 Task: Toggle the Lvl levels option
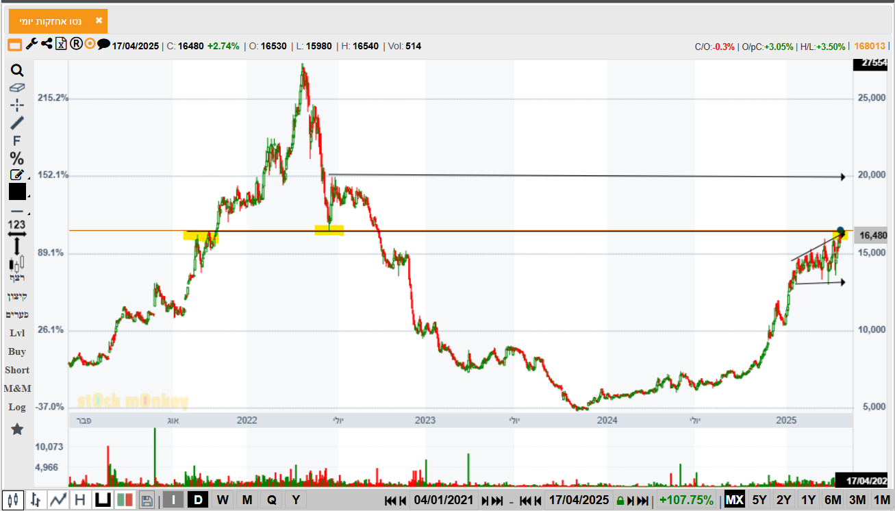click(x=17, y=333)
